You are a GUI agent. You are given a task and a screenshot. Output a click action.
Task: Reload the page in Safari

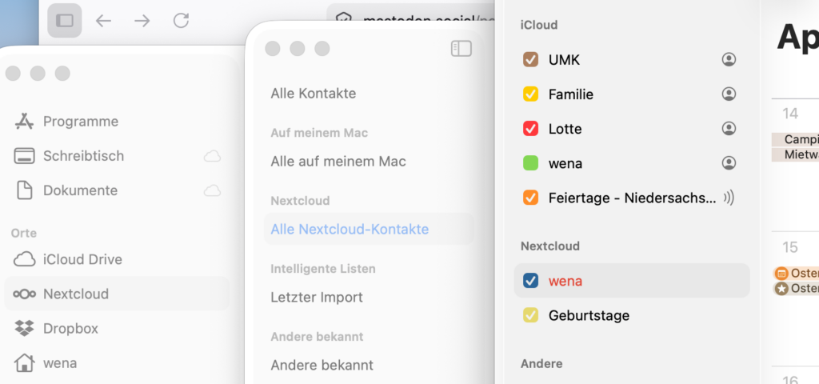click(182, 21)
